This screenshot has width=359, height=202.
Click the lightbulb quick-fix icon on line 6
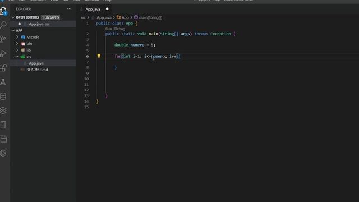point(99,56)
